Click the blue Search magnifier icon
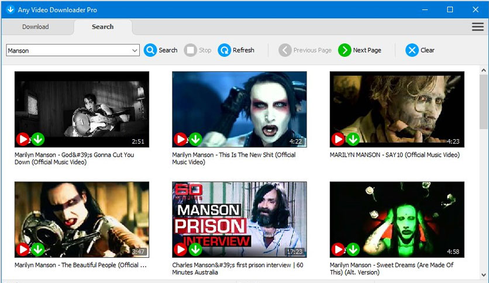Viewport: 489px width, 283px height. [150, 50]
